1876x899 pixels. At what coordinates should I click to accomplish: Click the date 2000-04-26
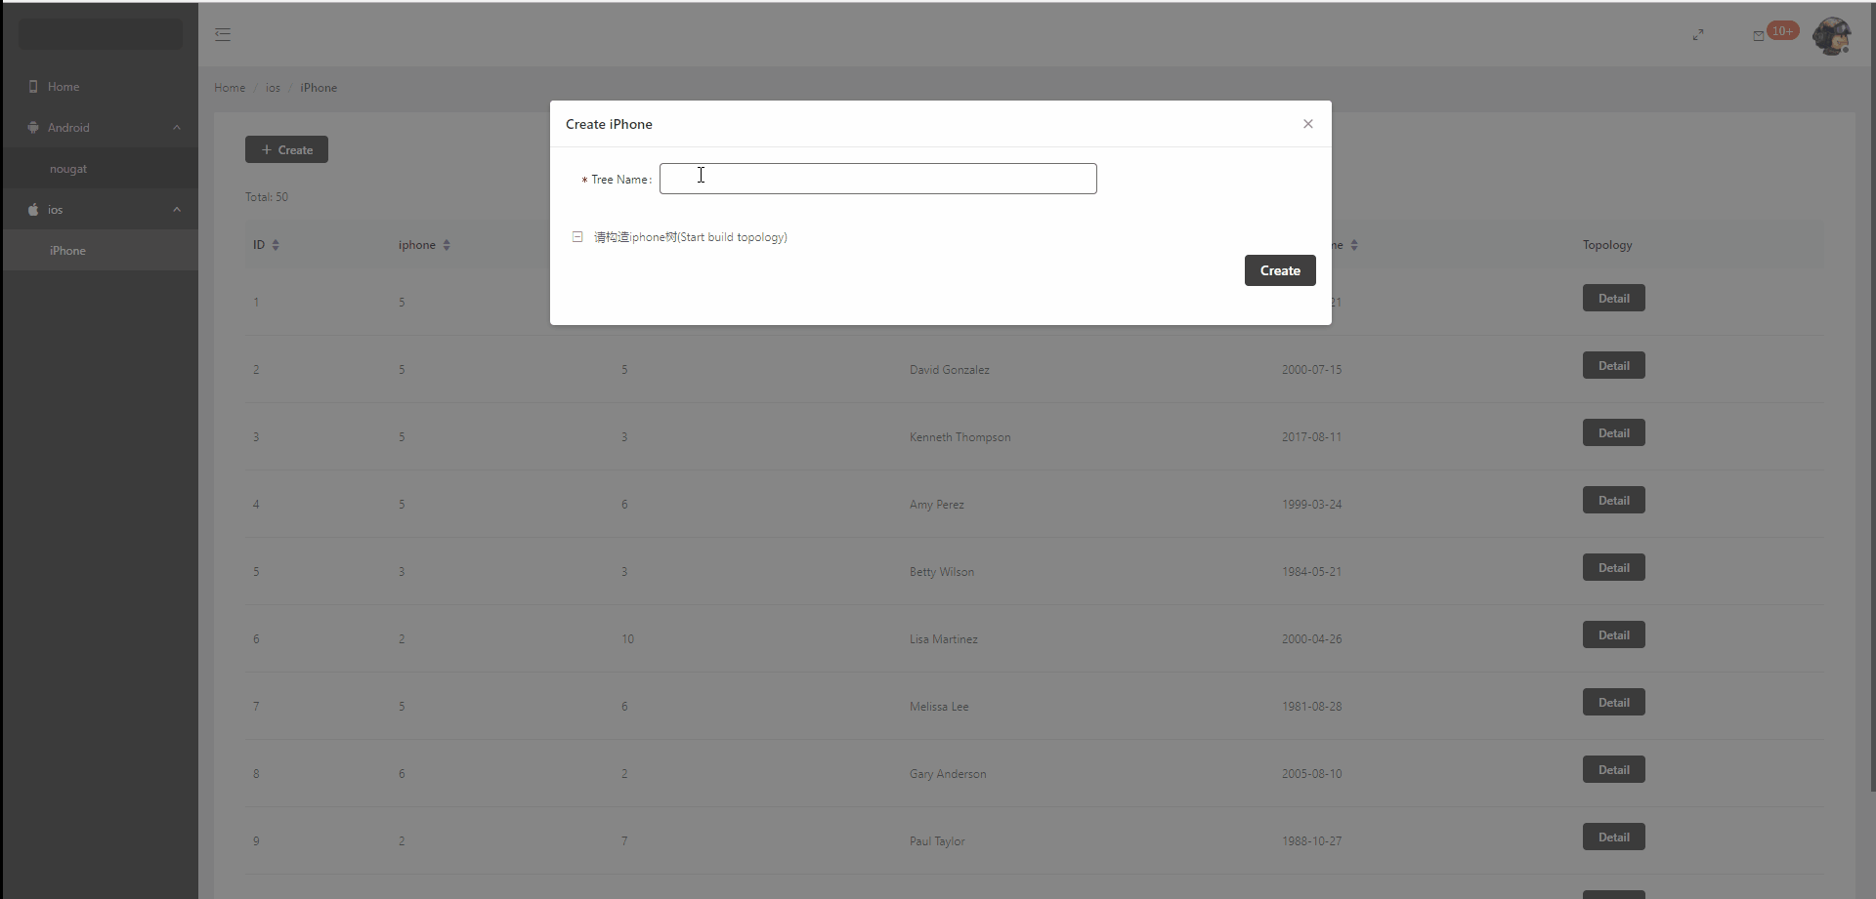pyautogui.click(x=1312, y=639)
